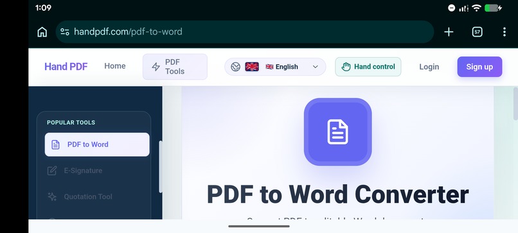
Task: Click the large UK flag icon
Action: 252,67
